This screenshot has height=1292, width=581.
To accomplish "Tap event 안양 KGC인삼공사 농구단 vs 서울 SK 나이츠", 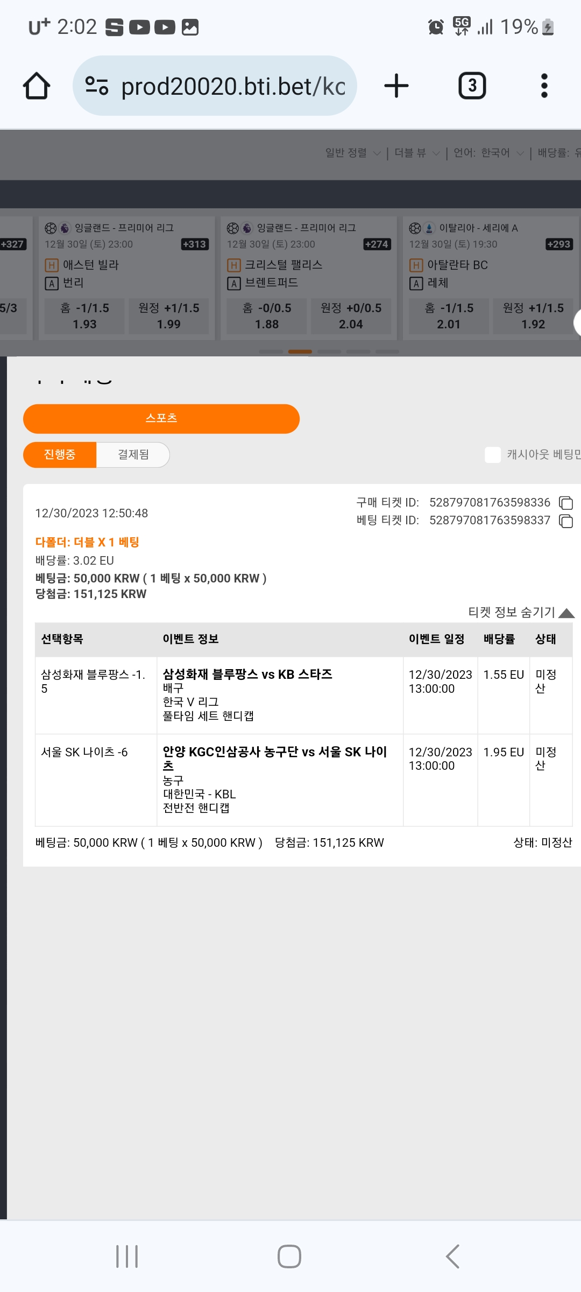I will [275, 759].
